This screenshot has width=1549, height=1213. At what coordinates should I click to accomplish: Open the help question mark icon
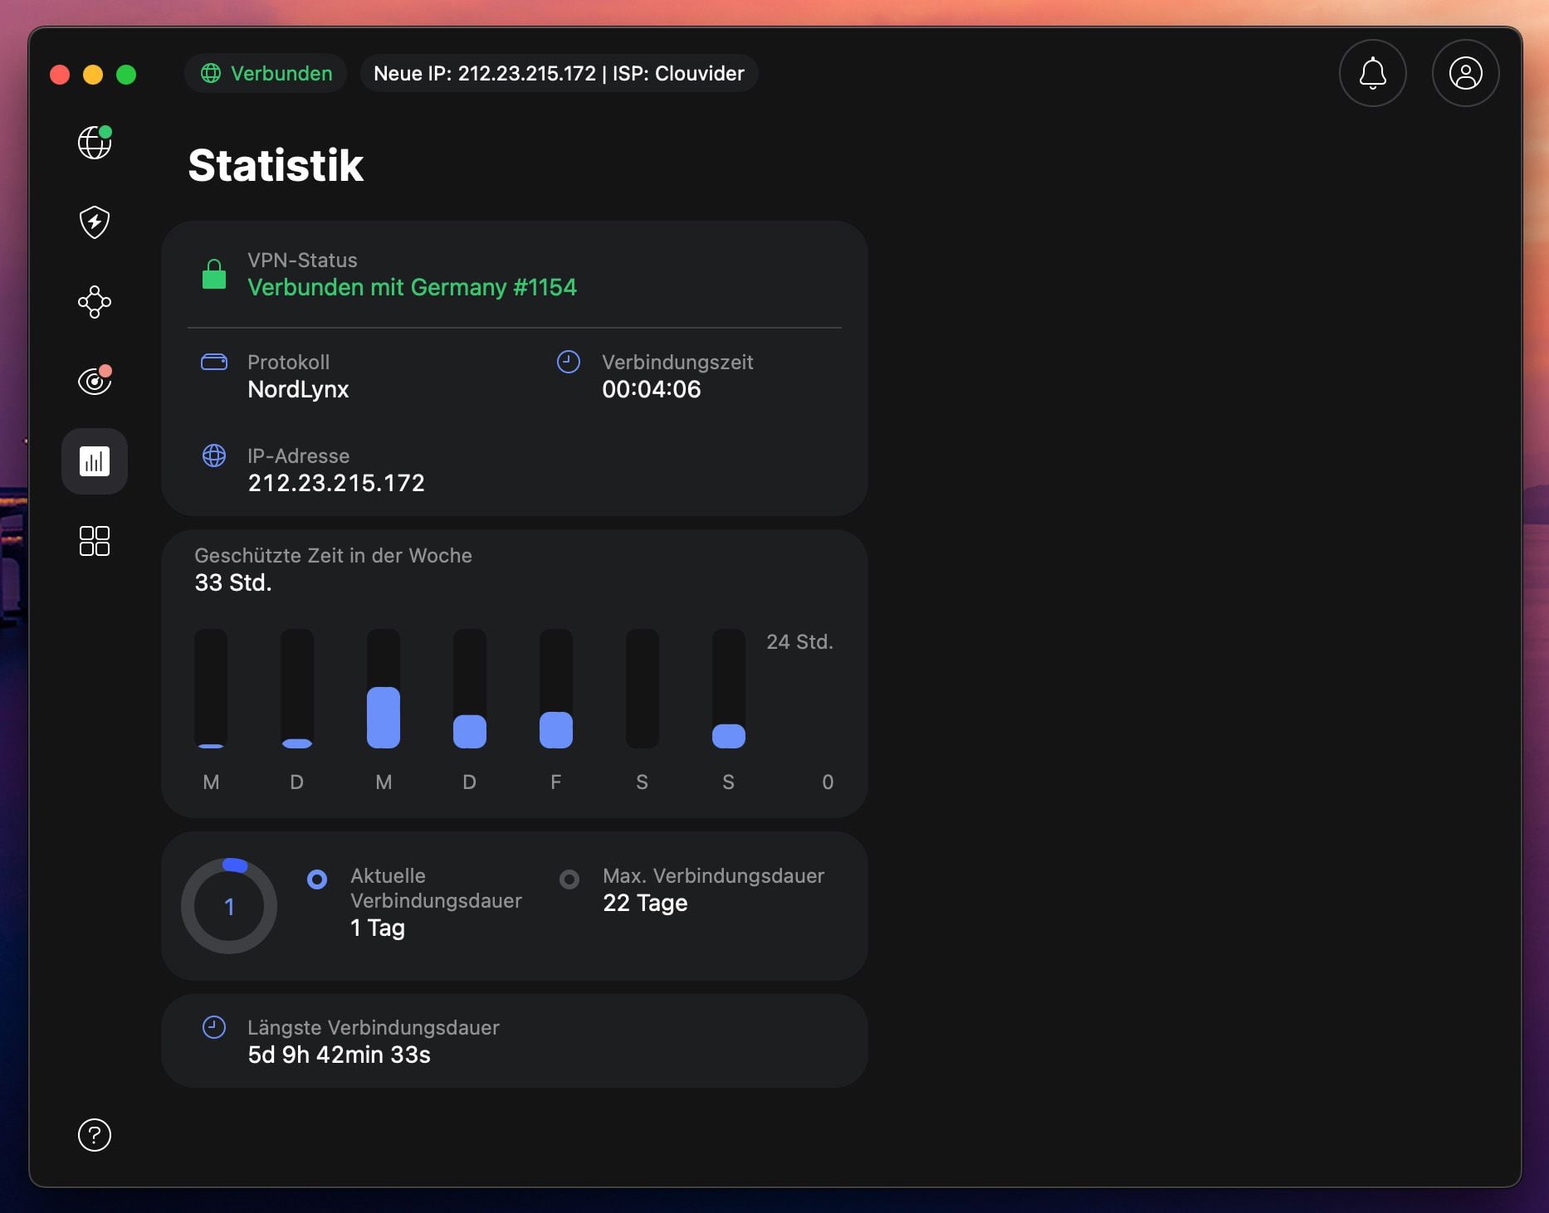click(95, 1135)
